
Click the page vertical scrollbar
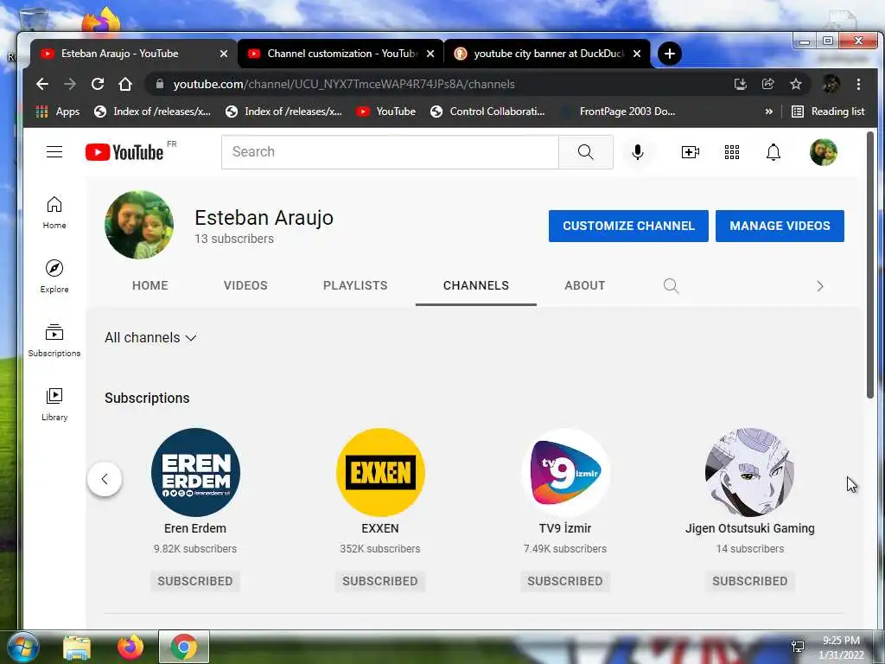pyautogui.click(x=870, y=265)
